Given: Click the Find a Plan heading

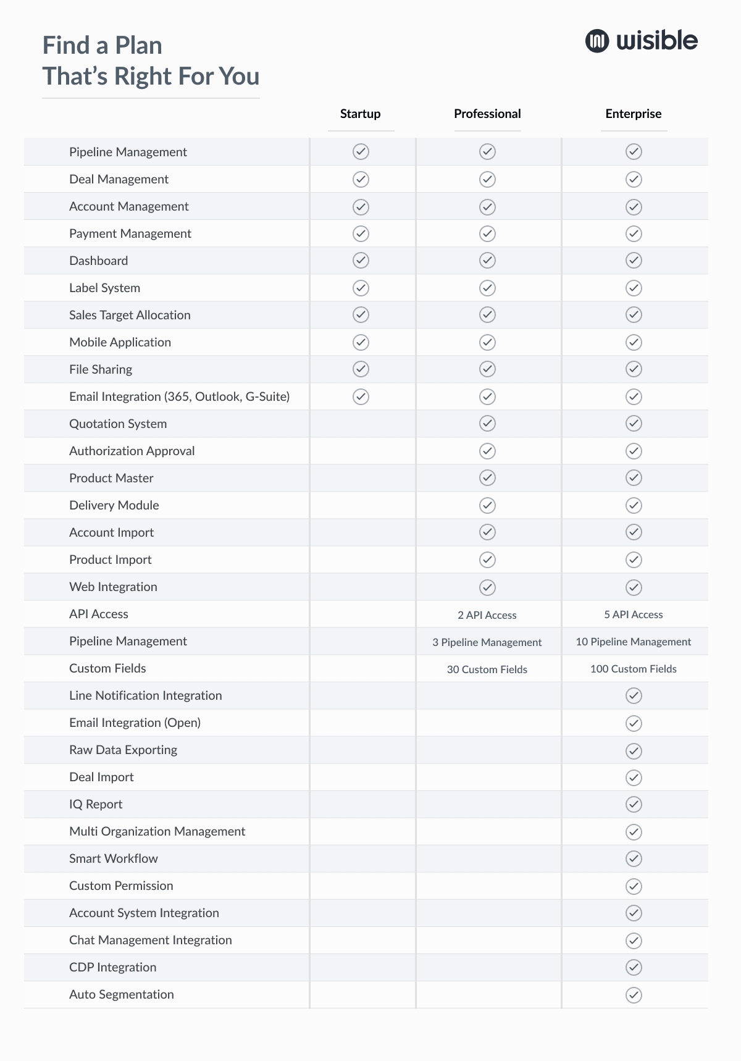Looking at the screenshot, I should coord(103,46).
